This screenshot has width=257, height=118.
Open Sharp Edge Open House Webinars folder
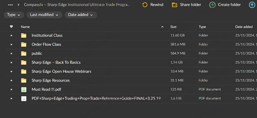point(61,71)
